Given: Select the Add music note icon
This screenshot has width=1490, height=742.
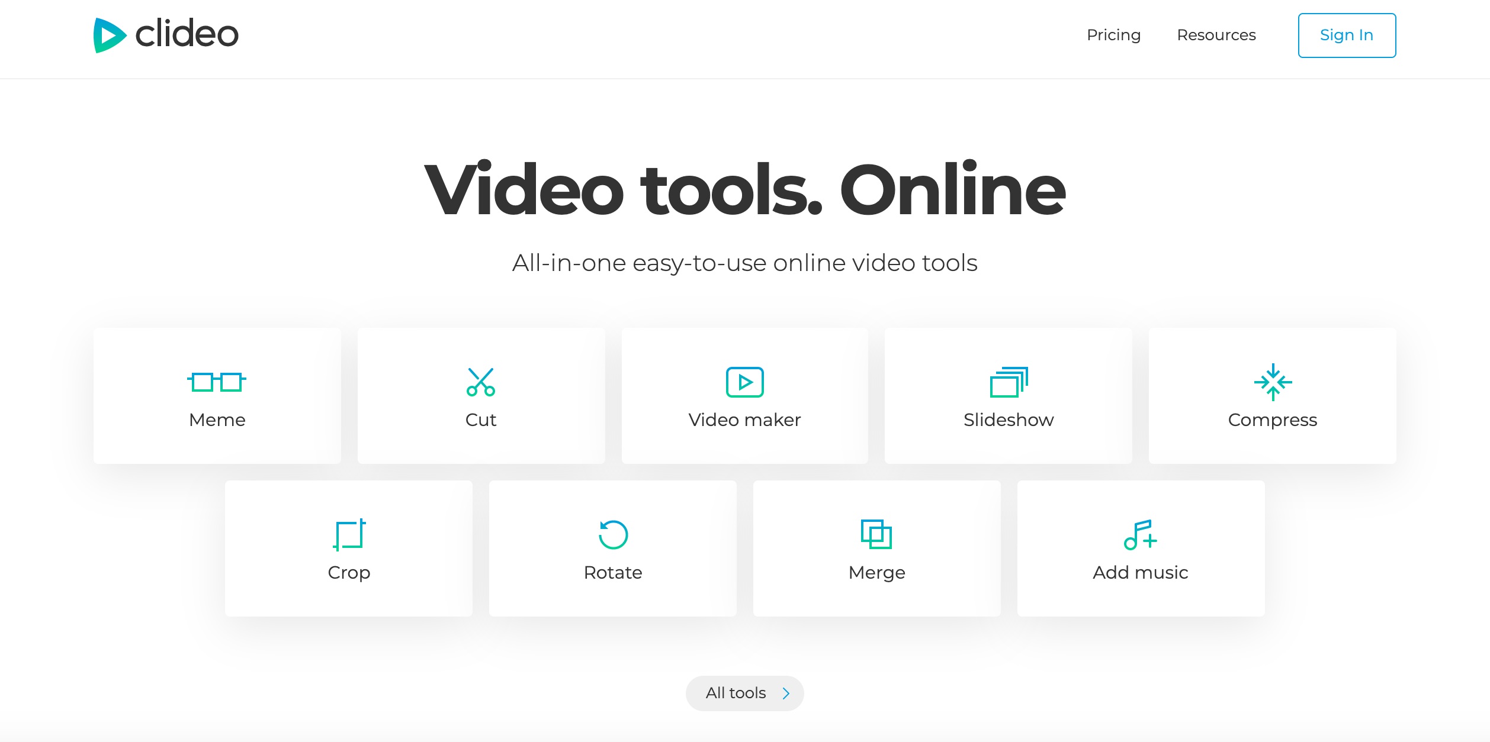Looking at the screenshot, I should click(1141, 535).
